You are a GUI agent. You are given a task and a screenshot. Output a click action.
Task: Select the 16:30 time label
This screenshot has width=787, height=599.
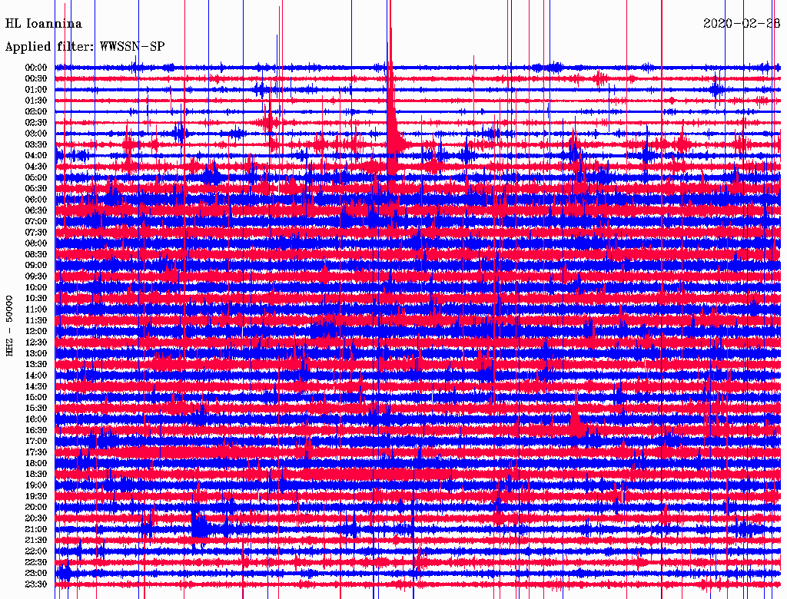[x=36, y=430]
